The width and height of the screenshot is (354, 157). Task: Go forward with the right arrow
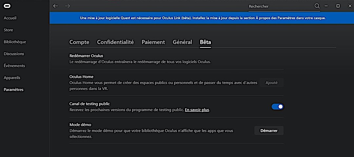[68, 6]
